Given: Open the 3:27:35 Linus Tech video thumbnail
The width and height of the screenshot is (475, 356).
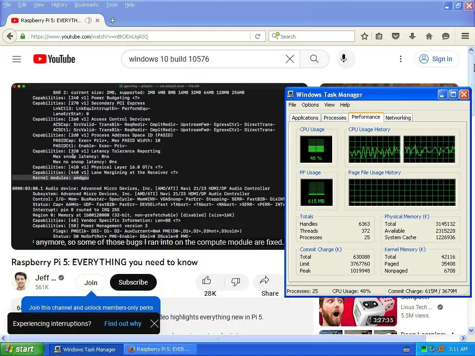Looking at the screenshot, I should [358, 311].
